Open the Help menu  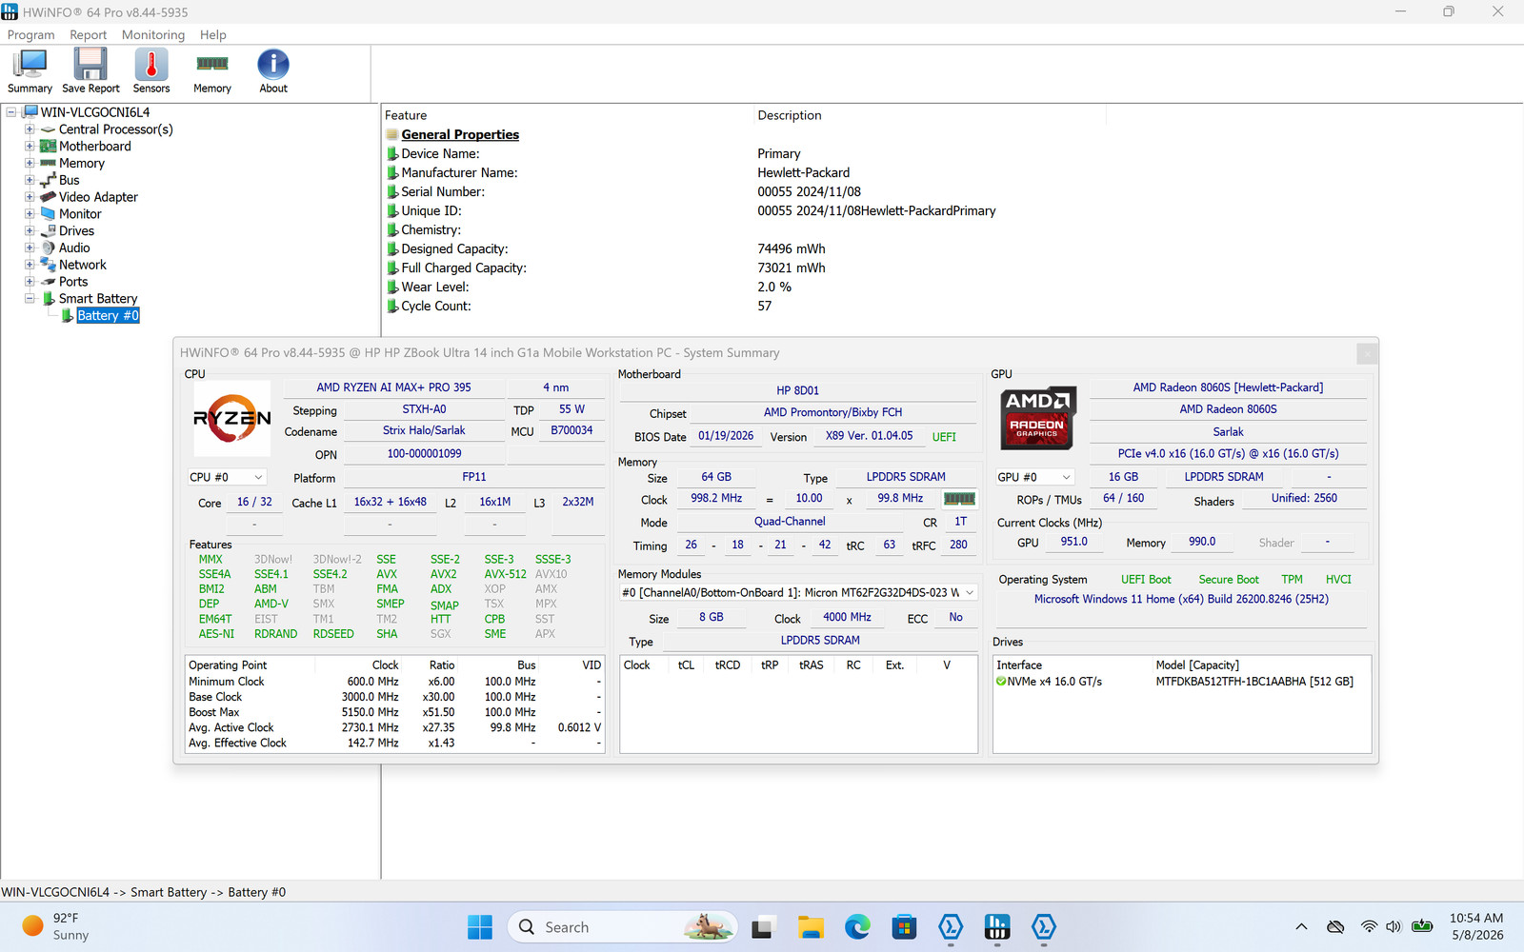click(213, 35)
